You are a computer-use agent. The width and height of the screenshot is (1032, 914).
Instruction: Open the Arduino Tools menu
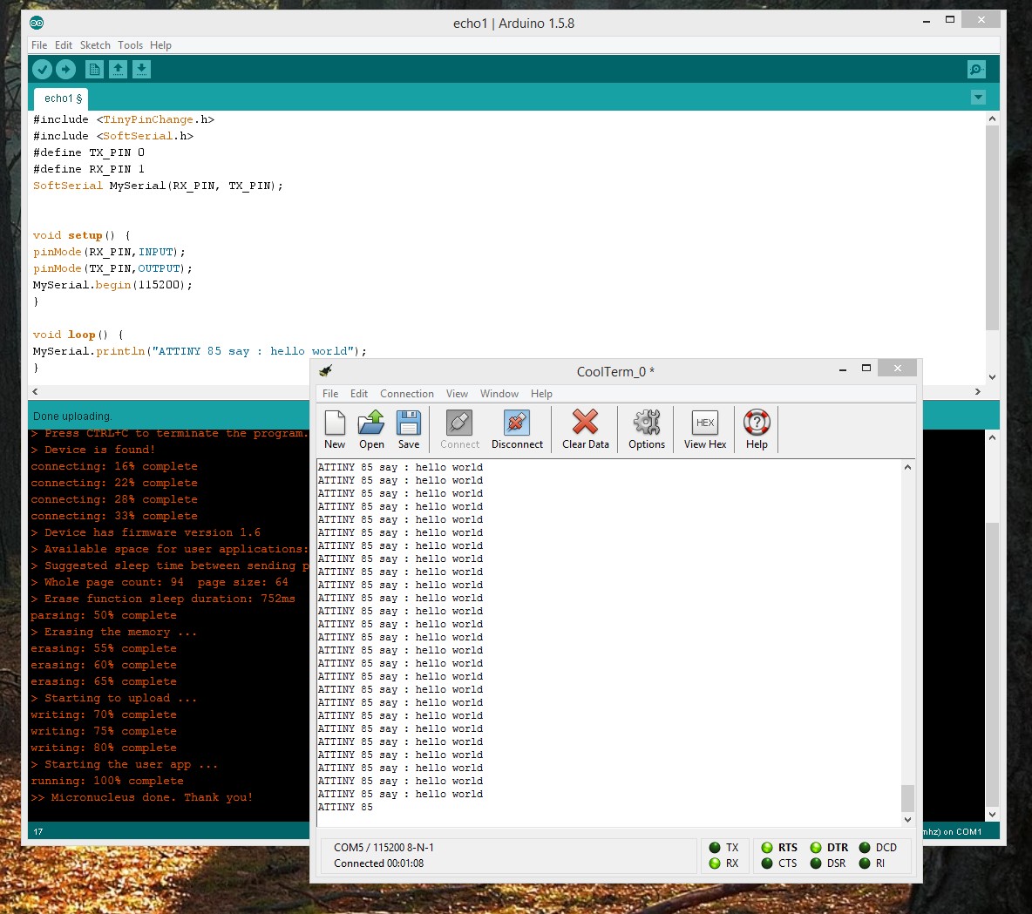coord(131,44)
